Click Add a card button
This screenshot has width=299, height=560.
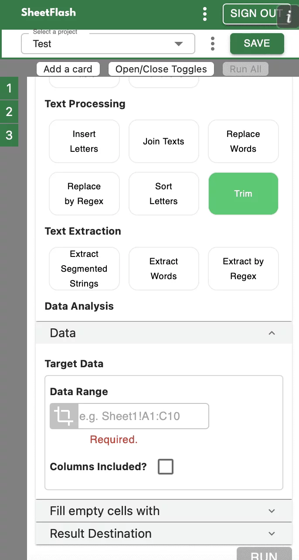68,69
